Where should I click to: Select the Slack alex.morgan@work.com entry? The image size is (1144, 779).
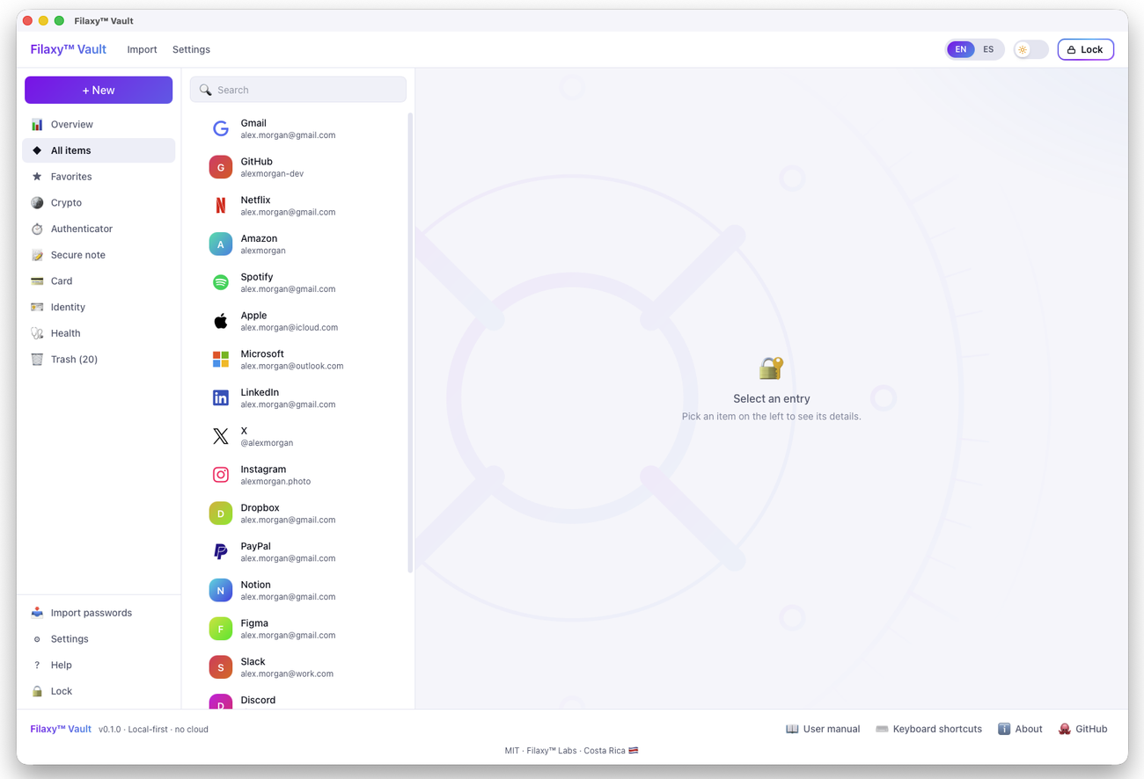tap(298, 667)
